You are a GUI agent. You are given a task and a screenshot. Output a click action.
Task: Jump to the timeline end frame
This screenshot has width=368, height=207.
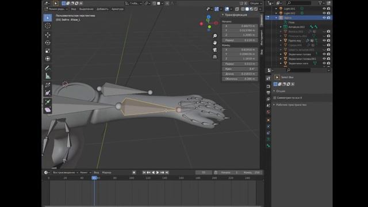pyautogui.click(x=167, y=172)
